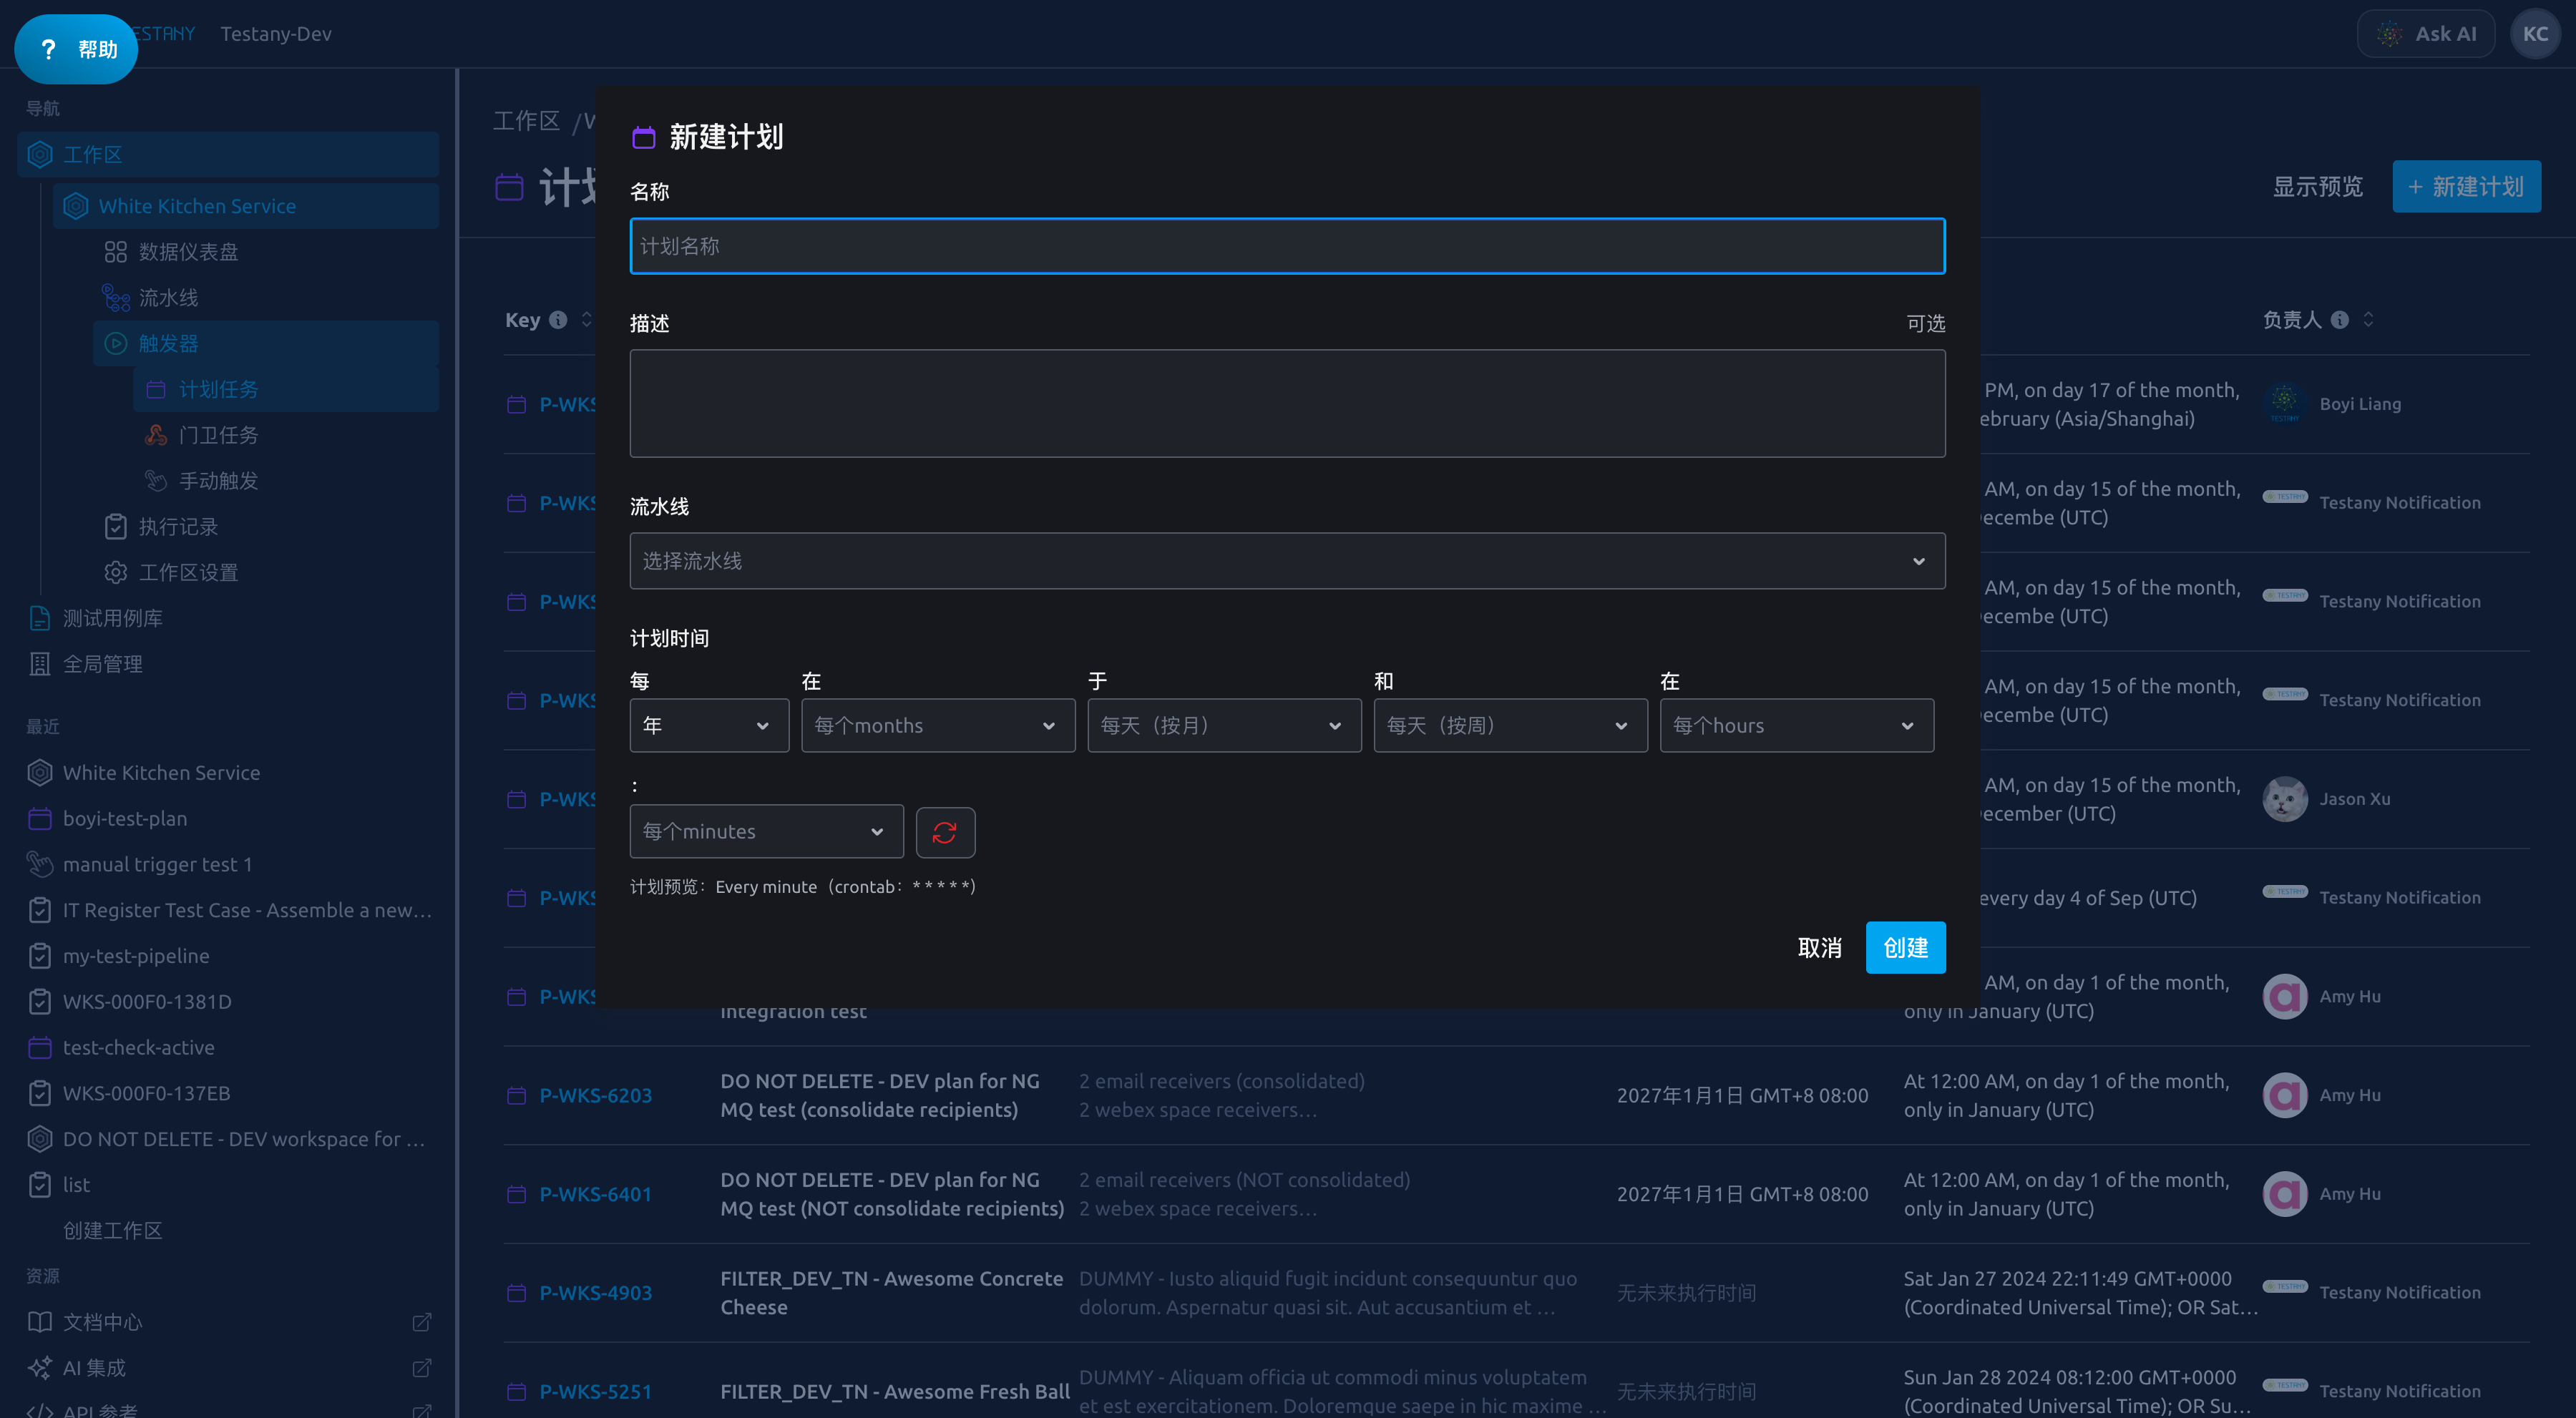The image size is (2576, 1418).
Task: Open 执行记录 in the sidebar
Action: click(x=178, y=527)
